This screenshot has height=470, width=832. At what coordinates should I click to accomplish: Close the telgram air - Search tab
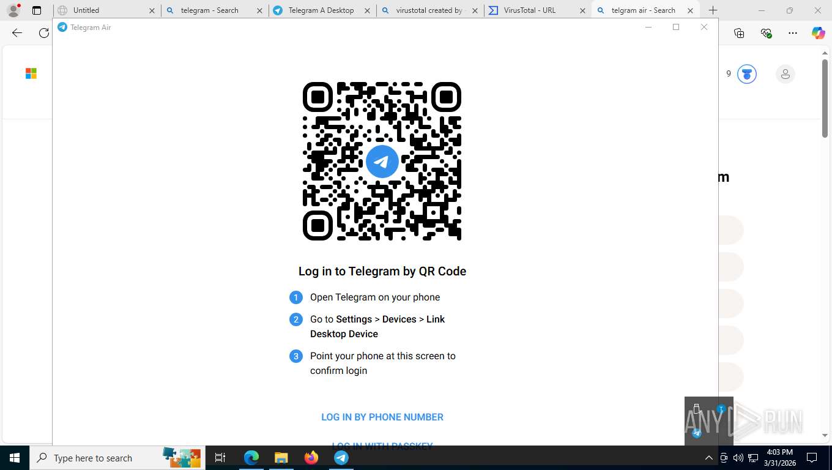(x=690, y=10)
